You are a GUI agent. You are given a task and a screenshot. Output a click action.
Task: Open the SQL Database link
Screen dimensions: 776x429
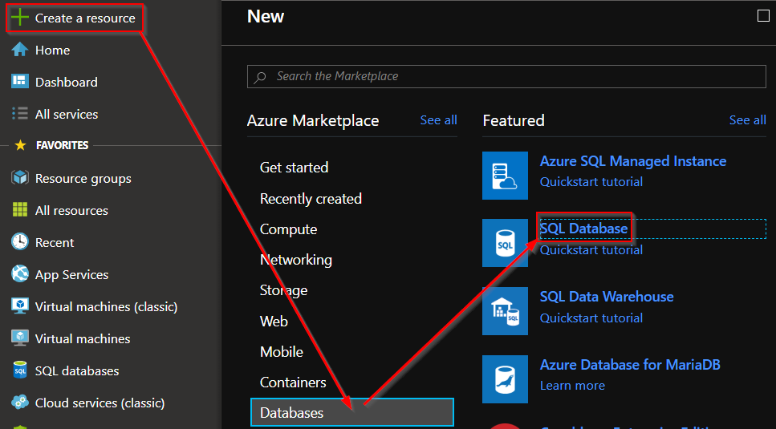(x=584, y=229)
